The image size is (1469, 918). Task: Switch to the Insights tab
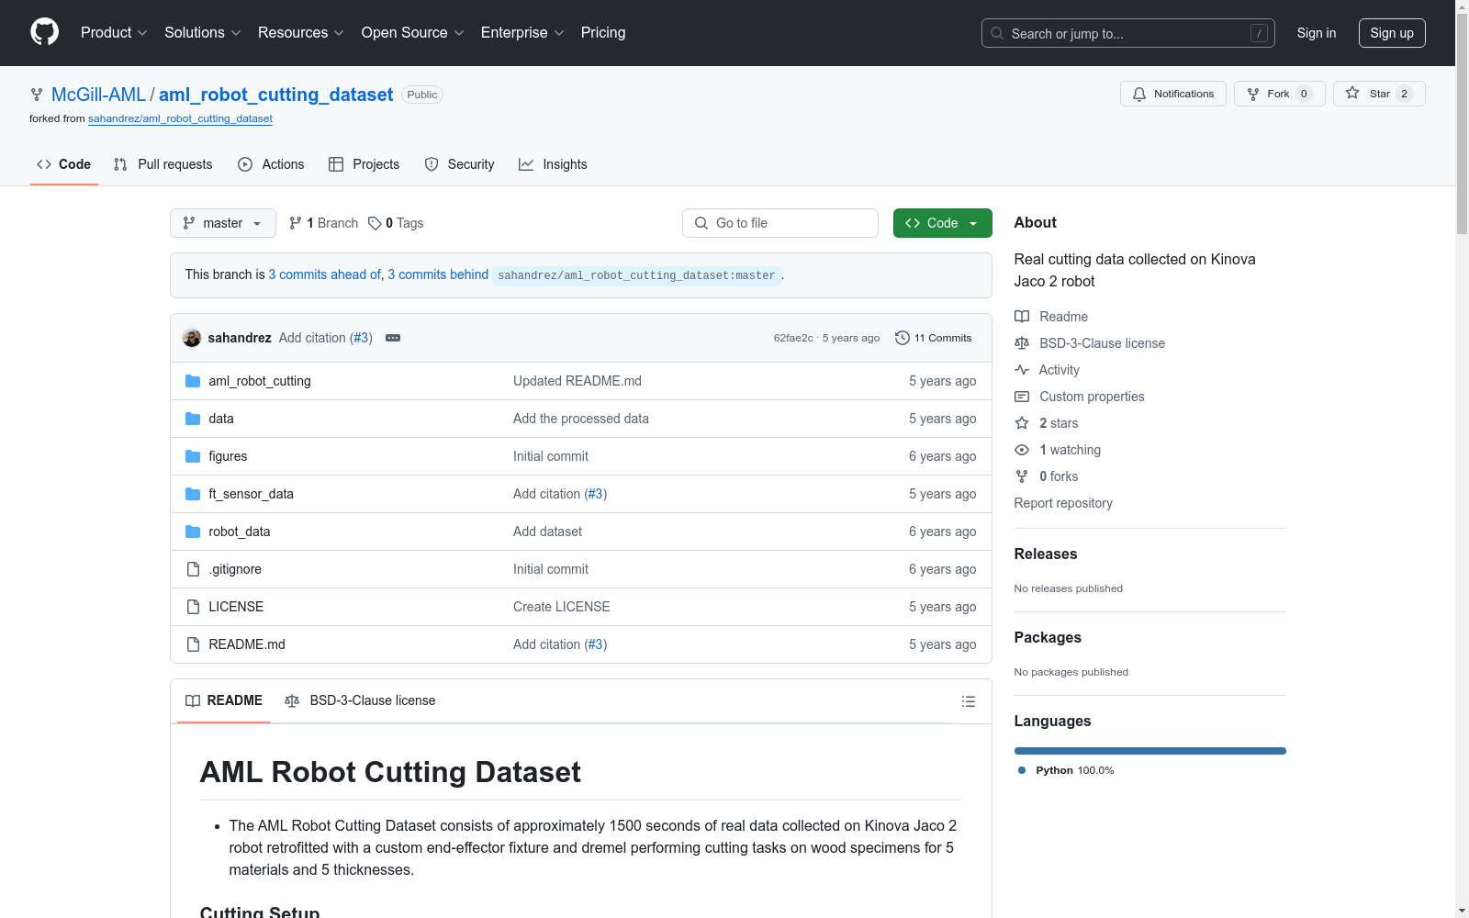click(x=553, y=164)
